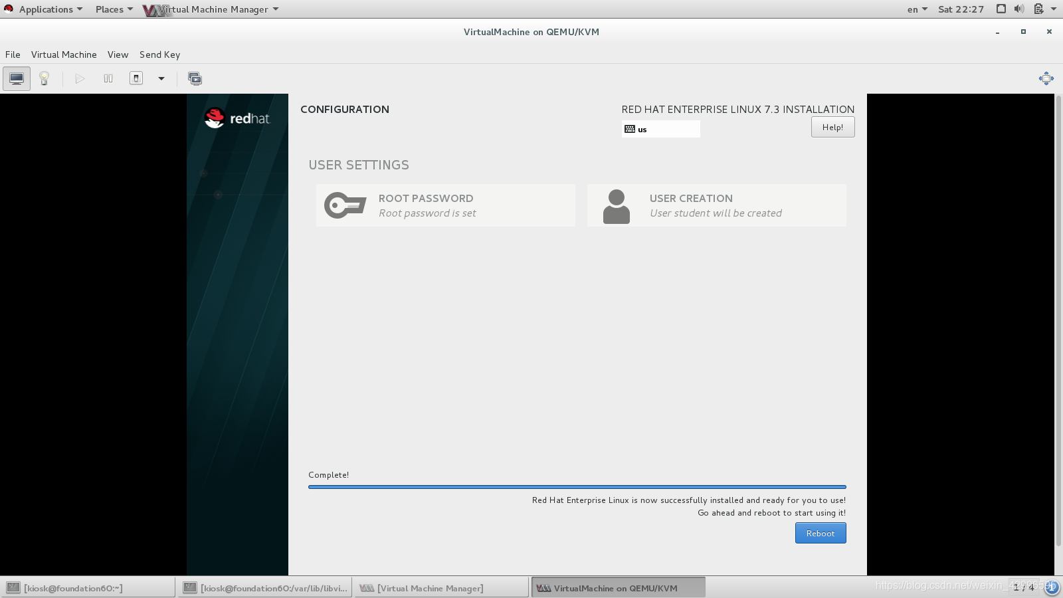Show virtual hardware details lightbulb icon

tap(45, 78)
